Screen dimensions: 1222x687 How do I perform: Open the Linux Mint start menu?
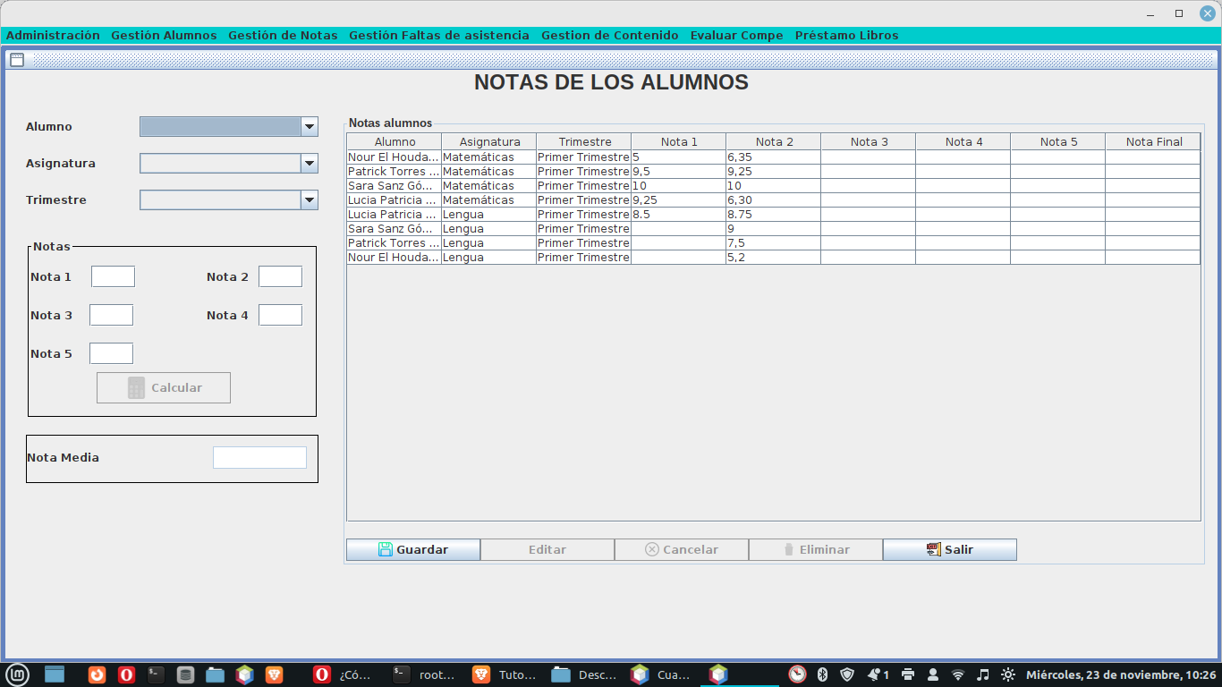pyautogui.click(x=17, y=674)
